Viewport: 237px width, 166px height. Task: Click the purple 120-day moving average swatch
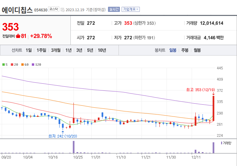pos(33,65)
